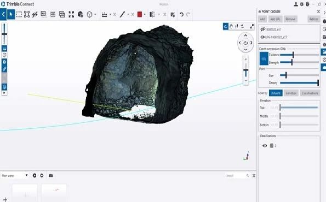326x202 pixels.
Task: Open the Own views dropdown
Action: pyautogui.click(x=15, y=175)
